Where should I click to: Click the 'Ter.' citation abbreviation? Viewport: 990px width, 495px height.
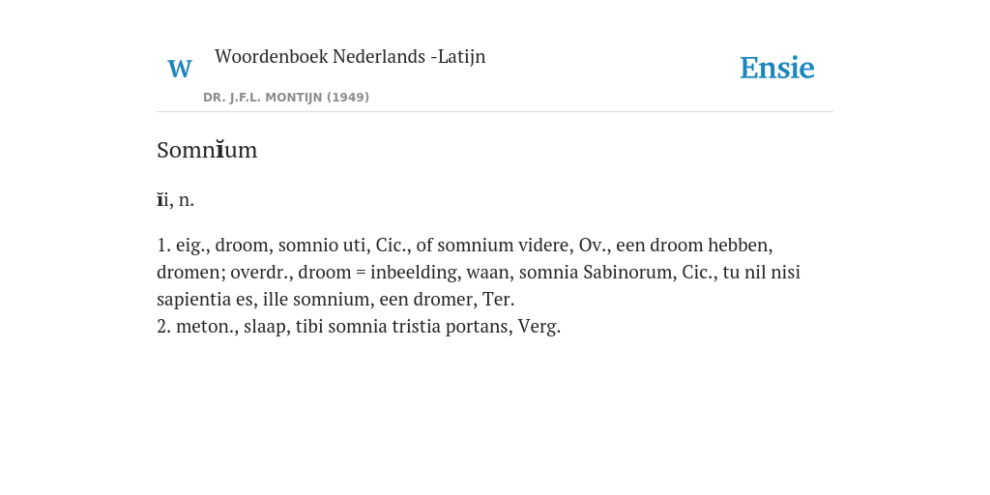(x=499, y=300)
